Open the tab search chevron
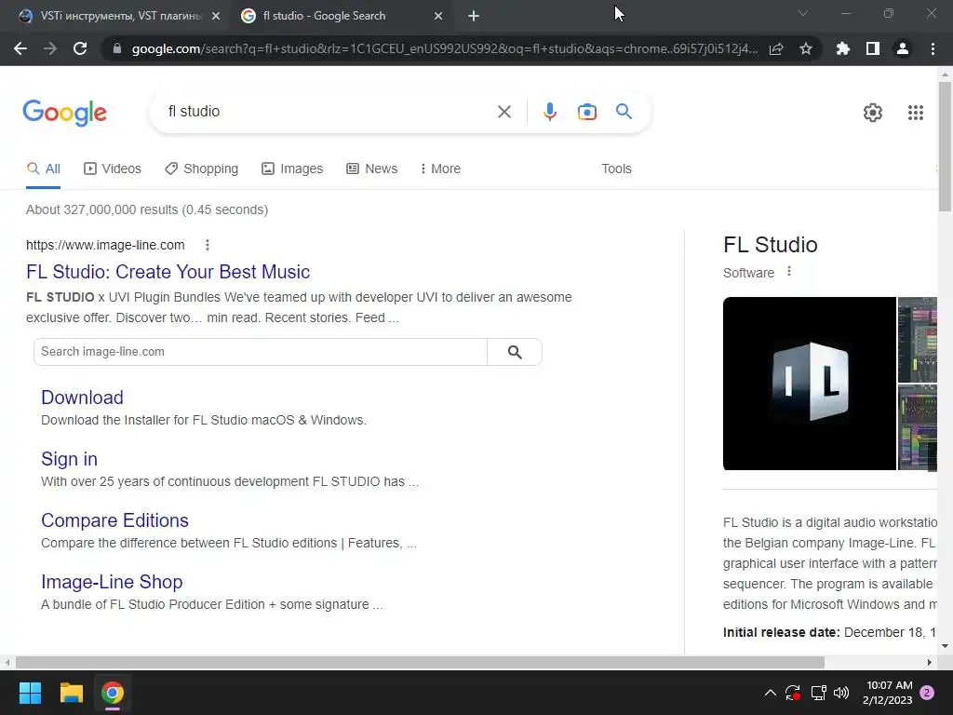This screenshot has width=953, height=715. coord(803,13)
